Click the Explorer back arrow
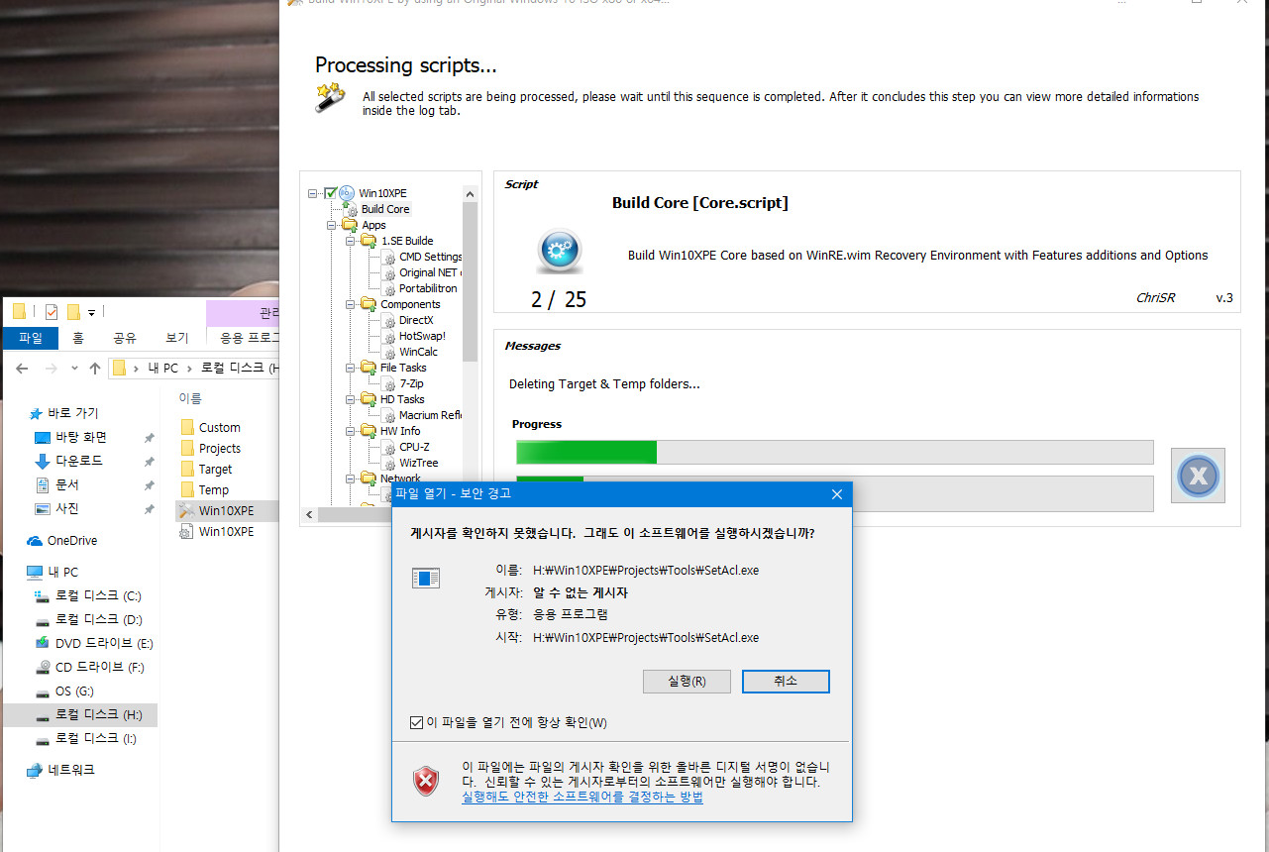The height and width of the screenshot is (852, 1269). [x=22, y=369]
